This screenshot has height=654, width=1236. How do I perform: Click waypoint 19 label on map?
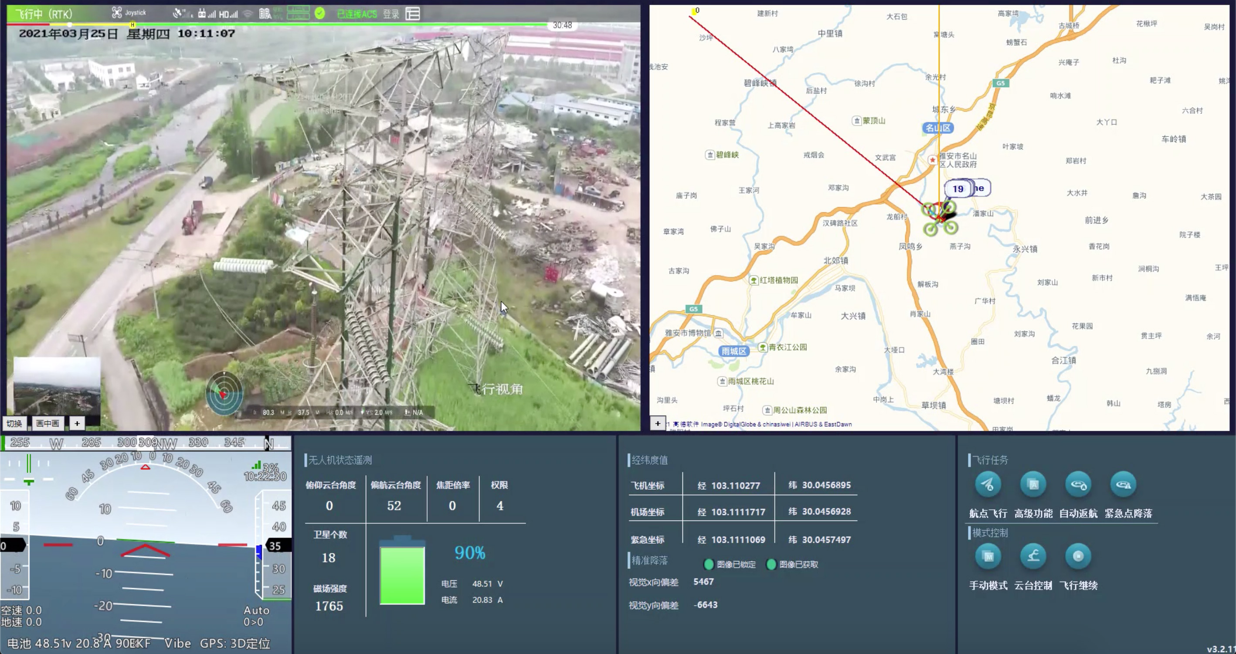pos(958,189)
